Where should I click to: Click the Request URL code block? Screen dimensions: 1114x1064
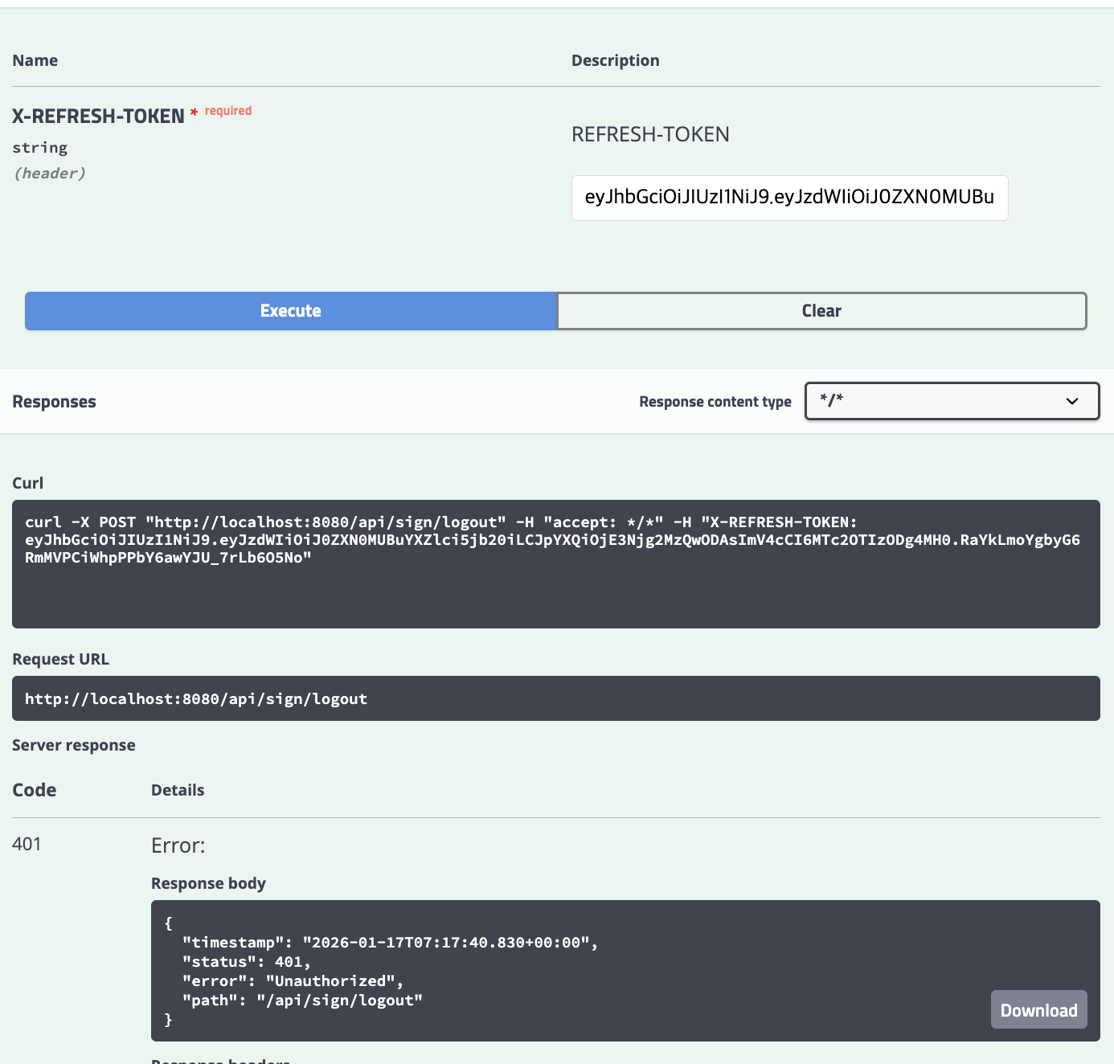point(556,698)
